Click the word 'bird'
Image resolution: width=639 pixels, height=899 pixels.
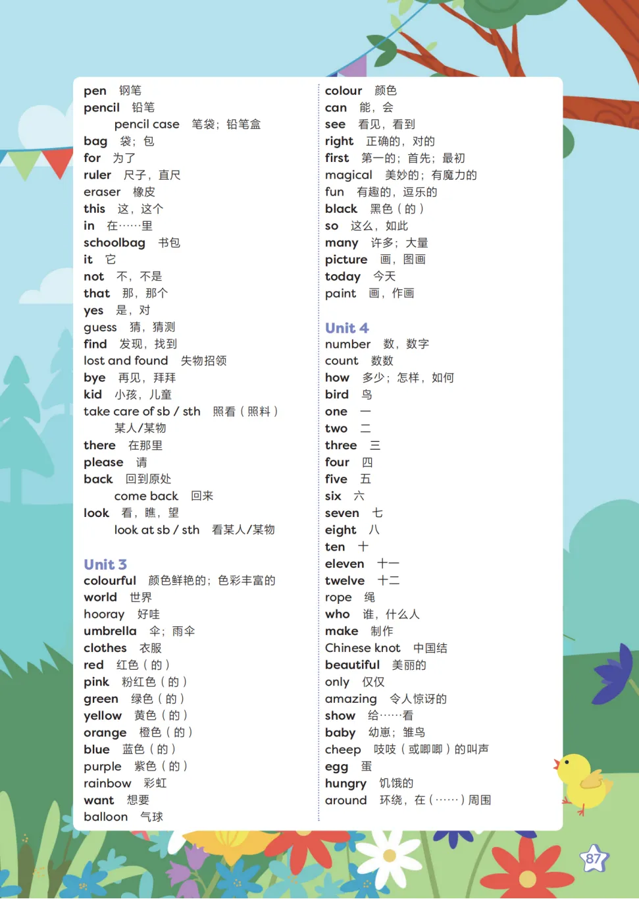click(x=337, y=395)
